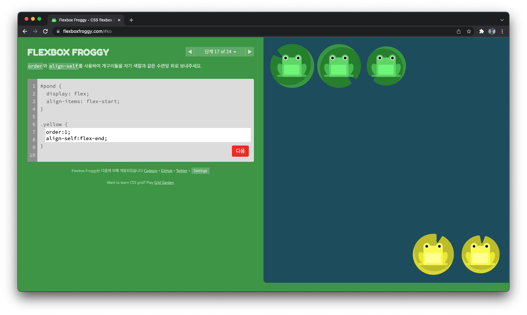View site info via the lock icon

(58, 31)
